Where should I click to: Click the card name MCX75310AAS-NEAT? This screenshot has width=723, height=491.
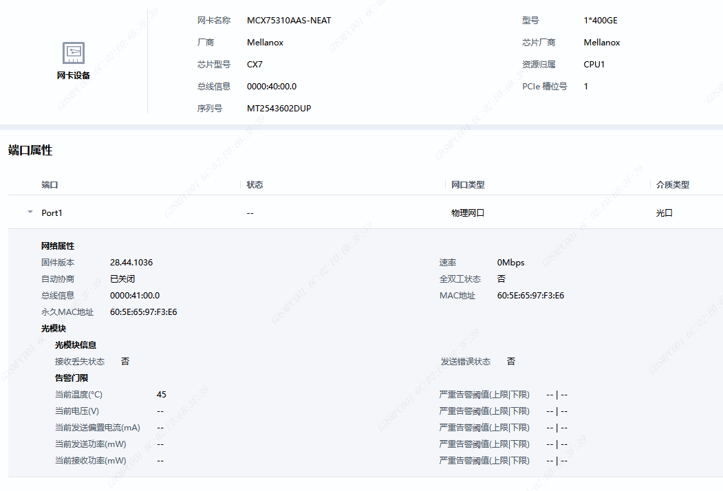pos(289,21)
